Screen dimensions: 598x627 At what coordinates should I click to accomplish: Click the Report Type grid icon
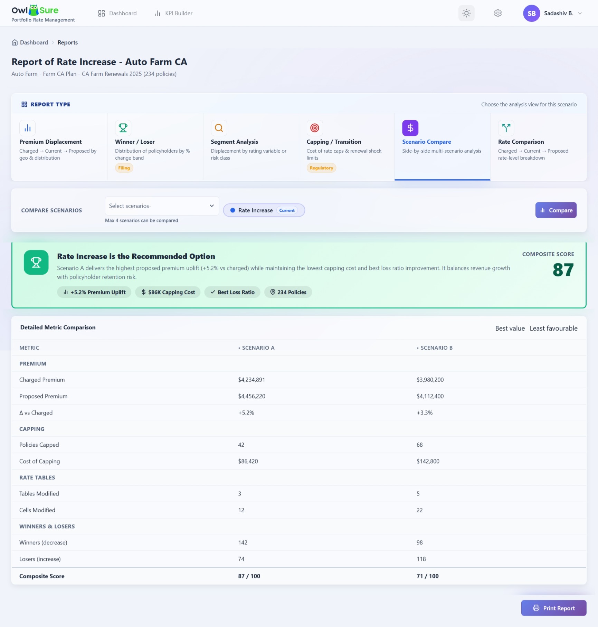[24, 104]
